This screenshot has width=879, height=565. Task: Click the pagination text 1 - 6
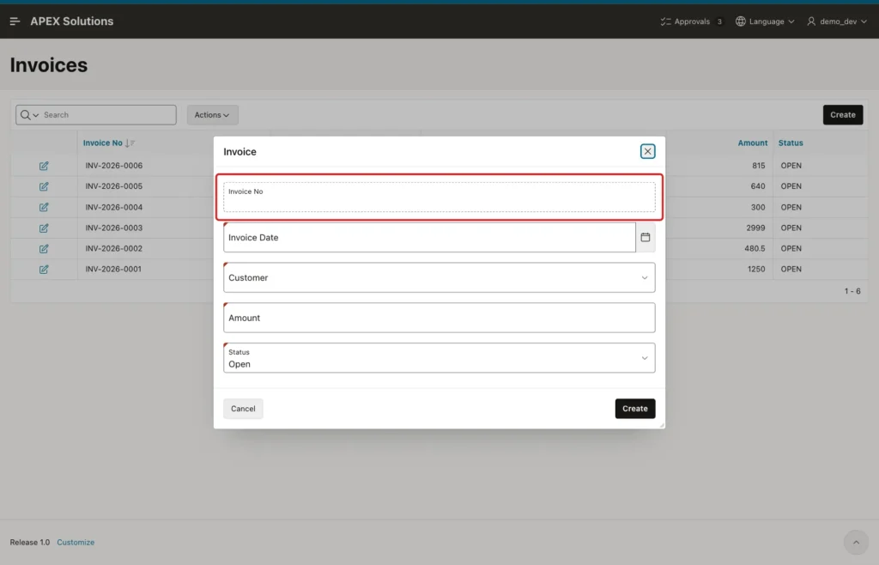click(x=852, y=291)
